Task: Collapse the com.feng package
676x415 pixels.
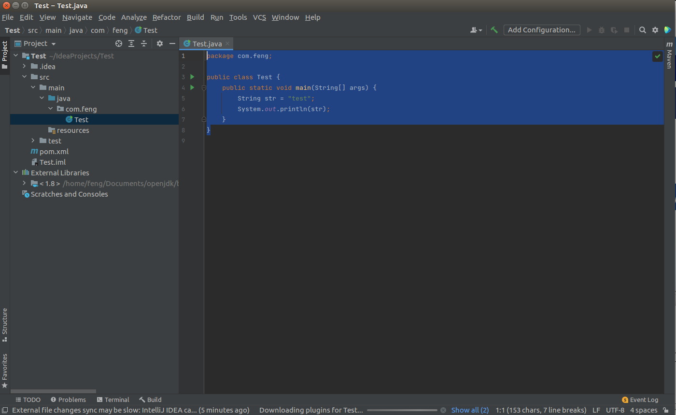Action: (51, 109)
